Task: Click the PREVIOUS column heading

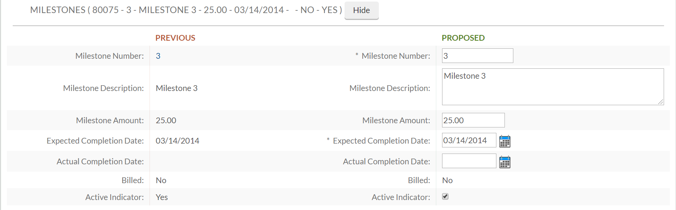Action: tap(175, 38)
